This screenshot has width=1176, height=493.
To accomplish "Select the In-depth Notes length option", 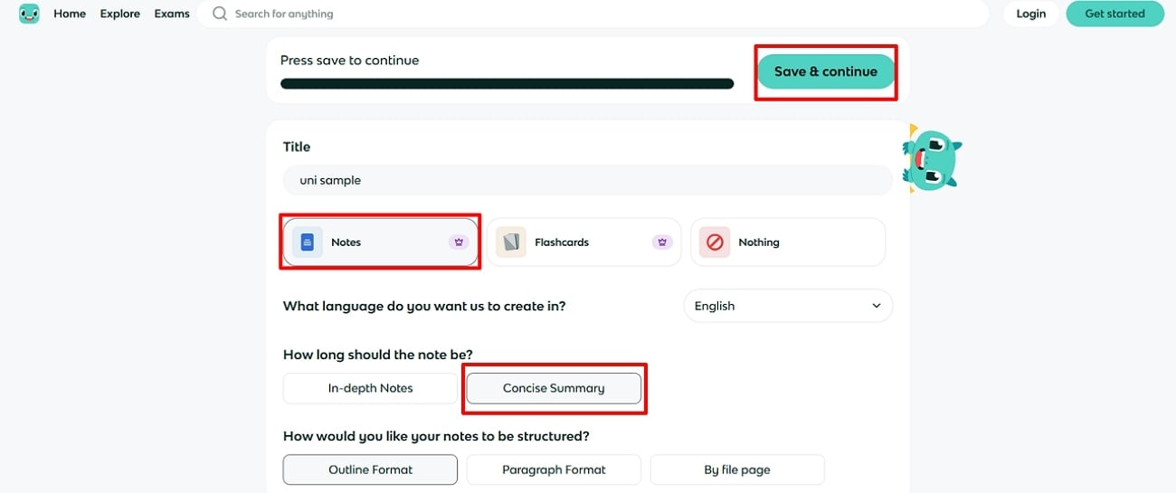I will [370, 388].
